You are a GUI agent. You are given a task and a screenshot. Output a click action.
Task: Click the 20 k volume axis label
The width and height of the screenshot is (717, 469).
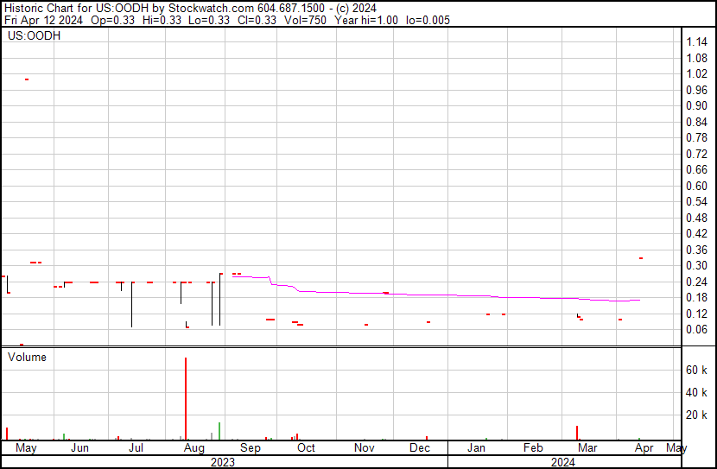[696, 415]
